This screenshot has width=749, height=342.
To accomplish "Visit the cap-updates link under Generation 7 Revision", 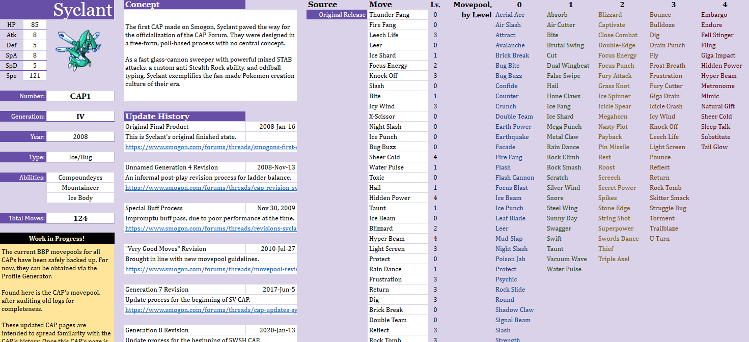I will tap(211, 310).
